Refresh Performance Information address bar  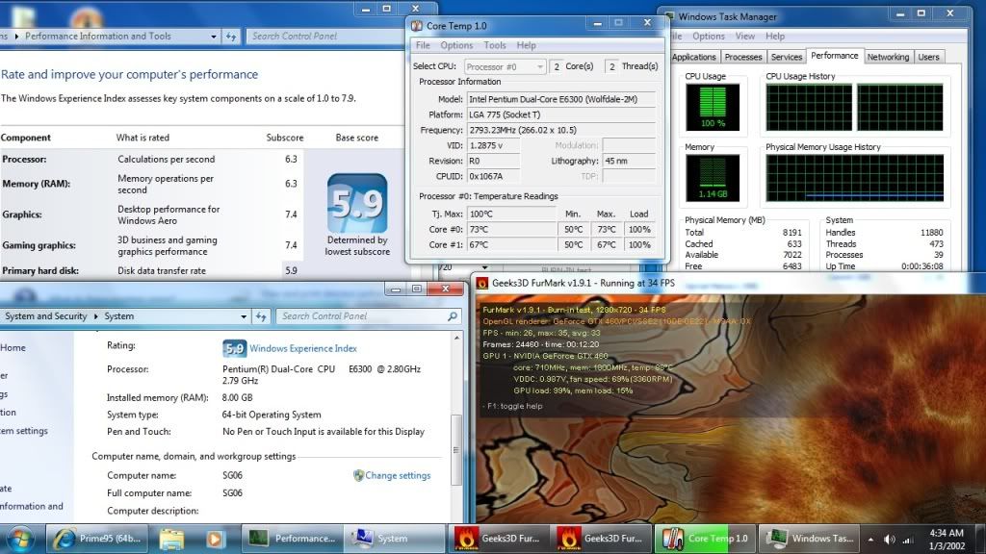pyautogui.click(x=231, y=37)
